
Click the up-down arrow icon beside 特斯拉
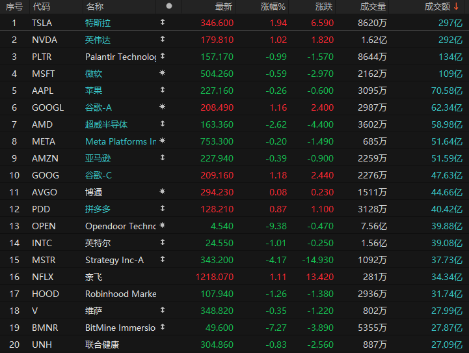(x=163, y=22)
